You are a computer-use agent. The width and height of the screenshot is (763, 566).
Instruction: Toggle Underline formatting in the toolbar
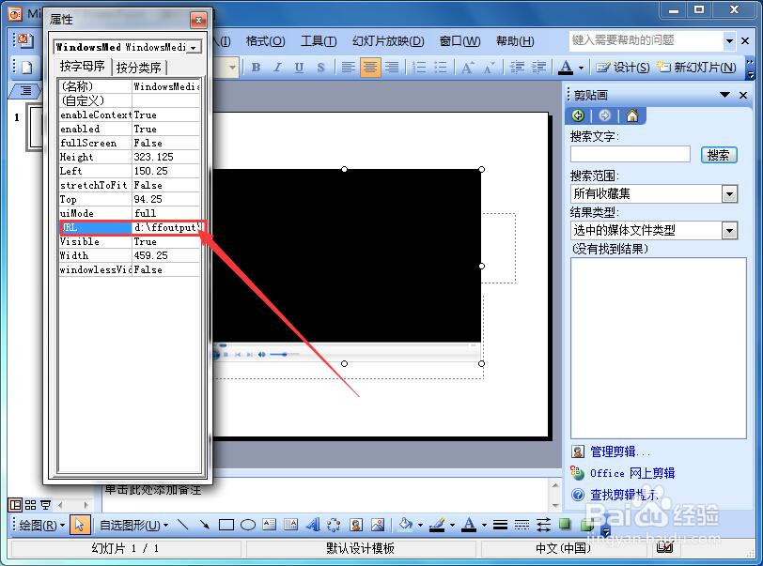tap(299, 68)
